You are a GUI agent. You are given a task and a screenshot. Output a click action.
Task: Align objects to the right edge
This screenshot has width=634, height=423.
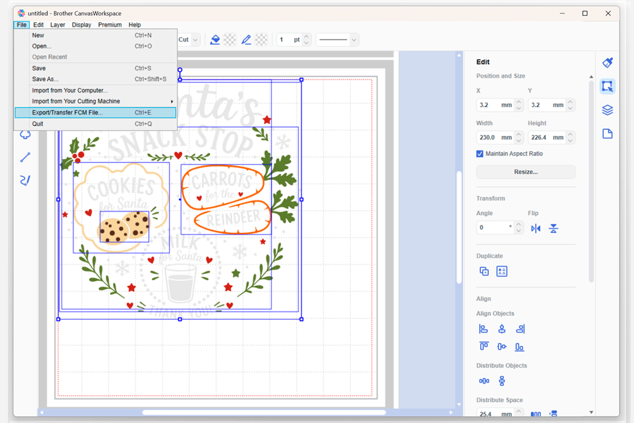click(x=520, y=329)
